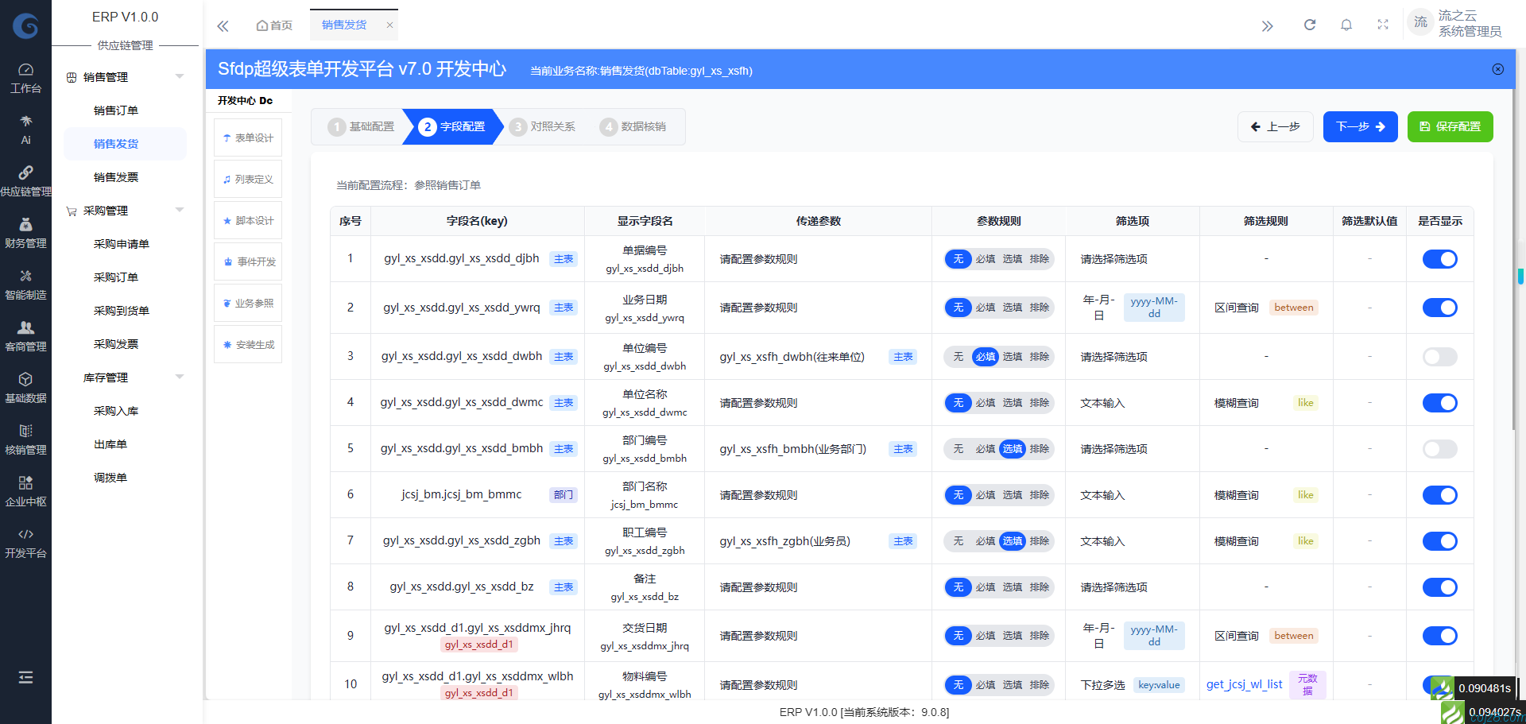
Task: Run 安装生成 from the dev toolbar
Action: click(247, 343)
